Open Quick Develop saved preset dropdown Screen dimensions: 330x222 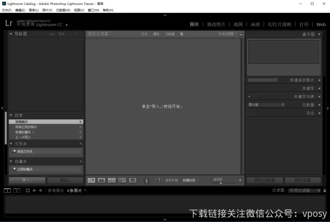[263, 80]
